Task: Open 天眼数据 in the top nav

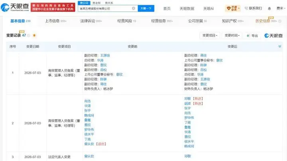Action: coord(187,9)
